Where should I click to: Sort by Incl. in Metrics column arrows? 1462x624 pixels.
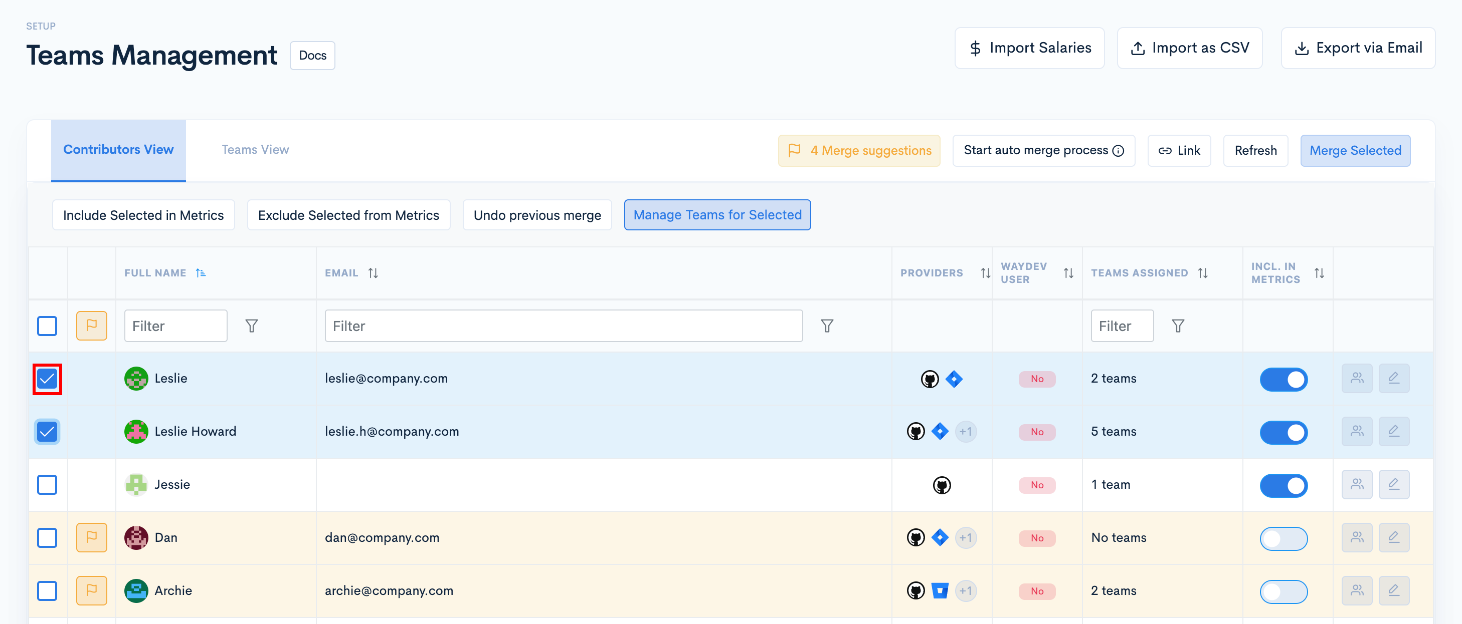[x=1319, y=273]
